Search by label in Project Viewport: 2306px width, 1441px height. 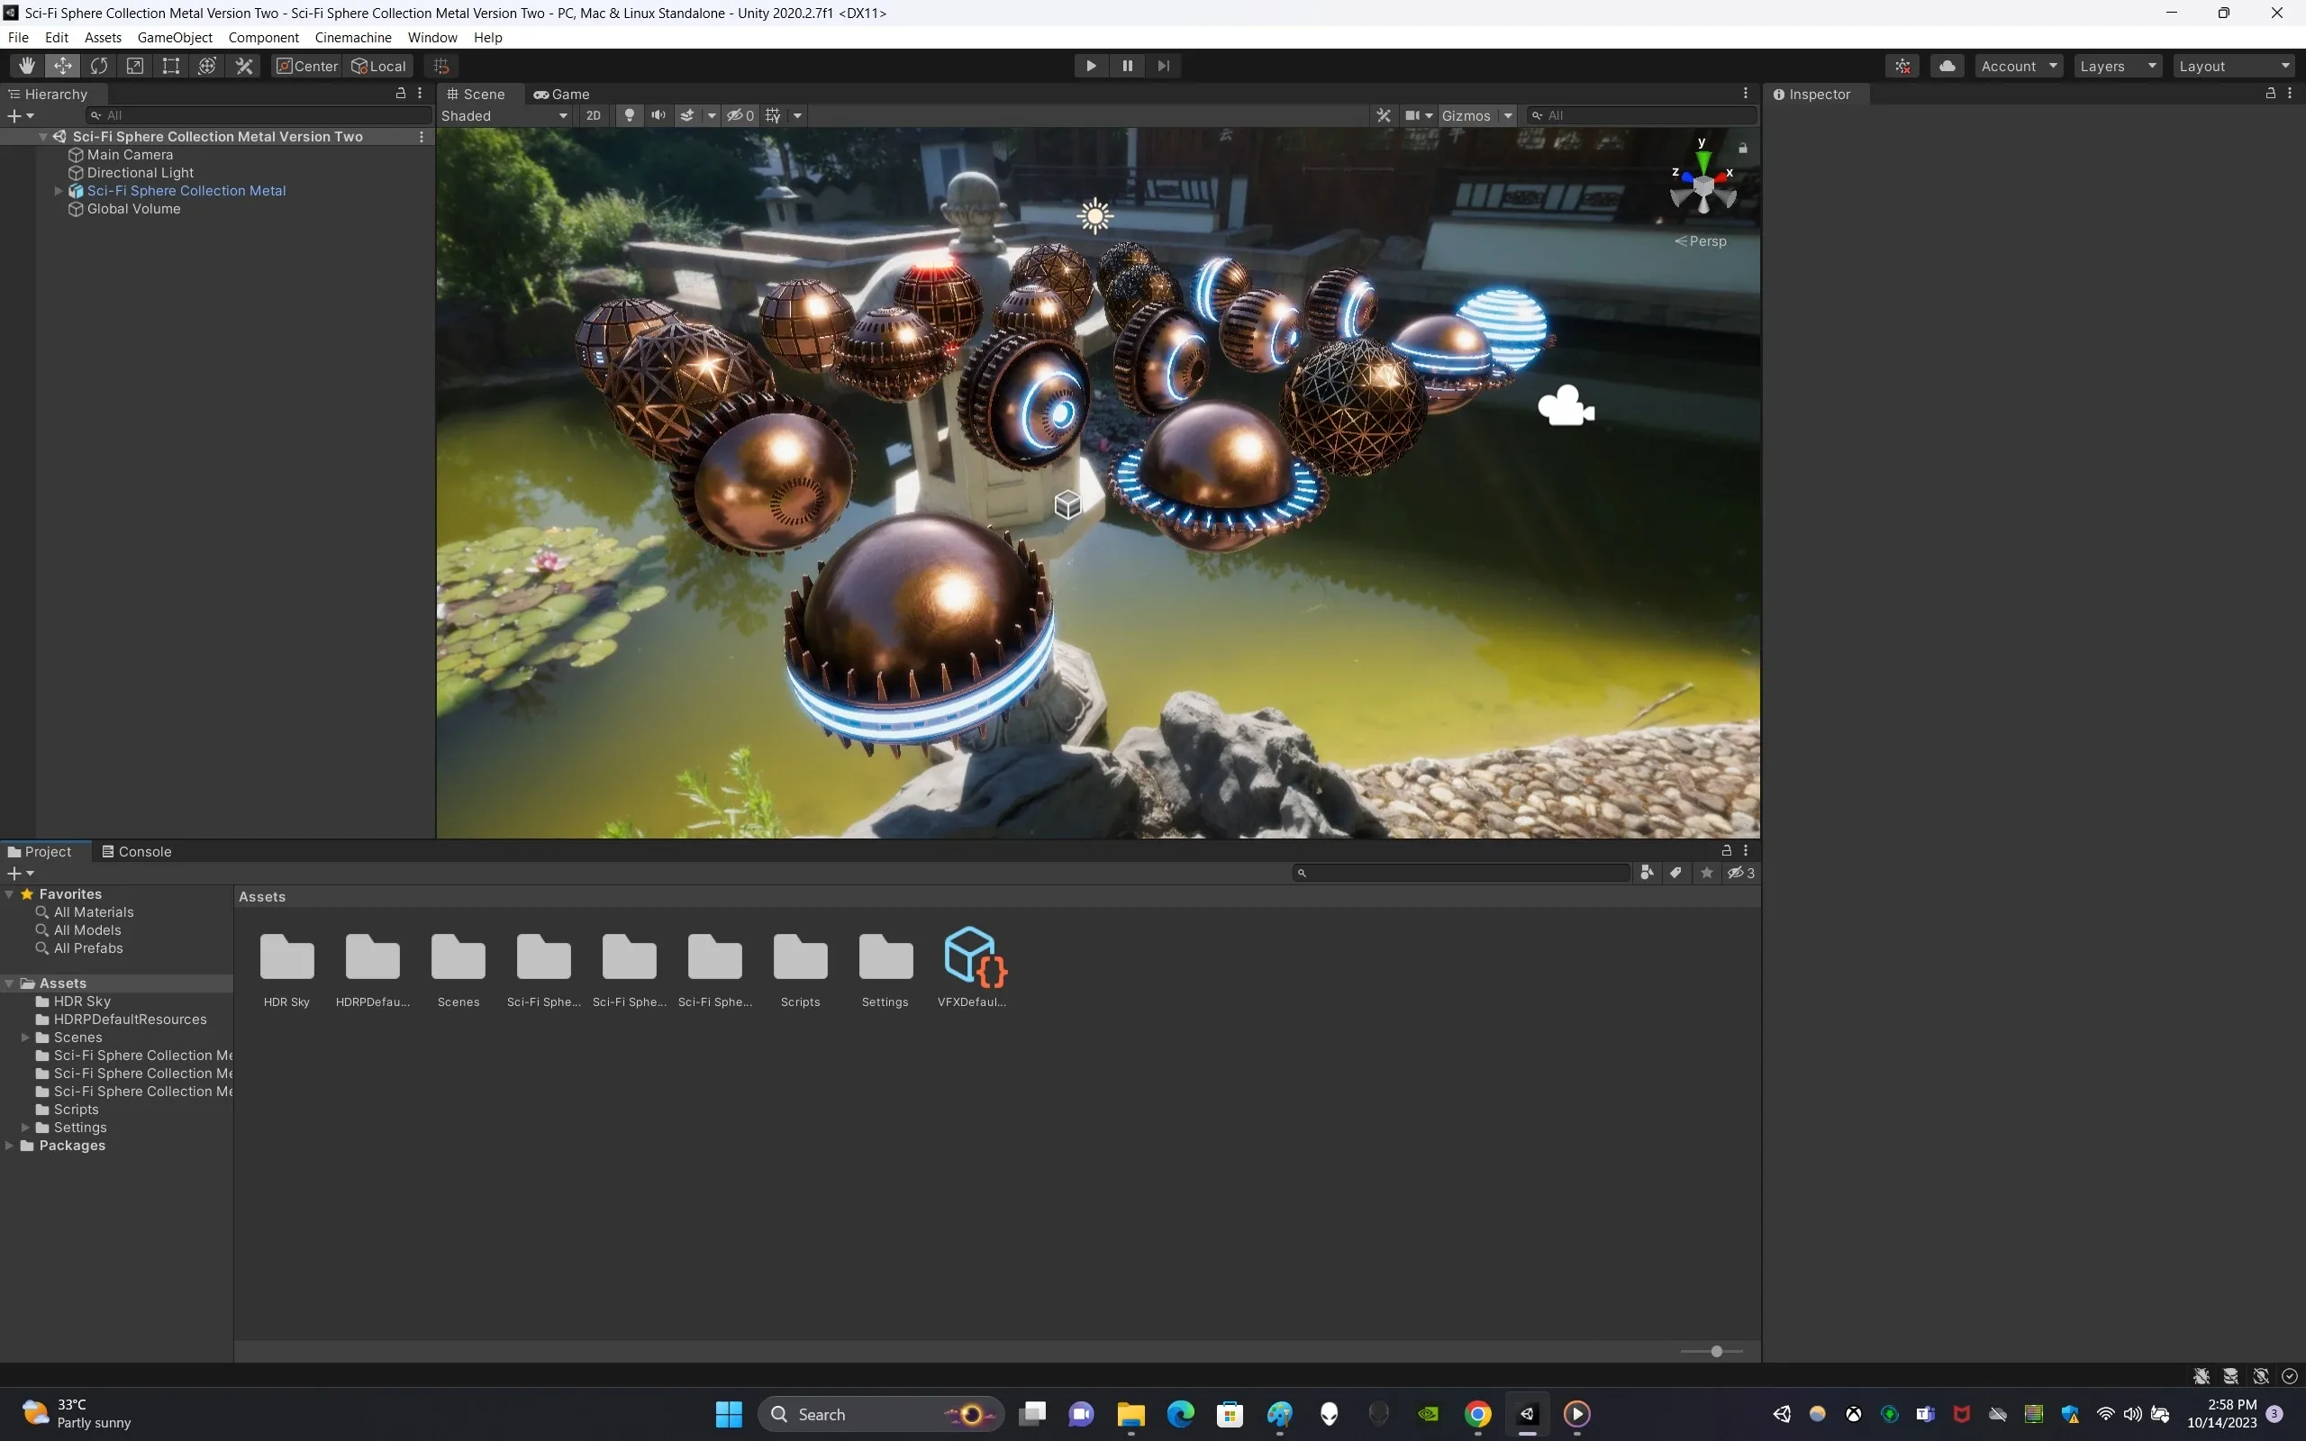1676,873
